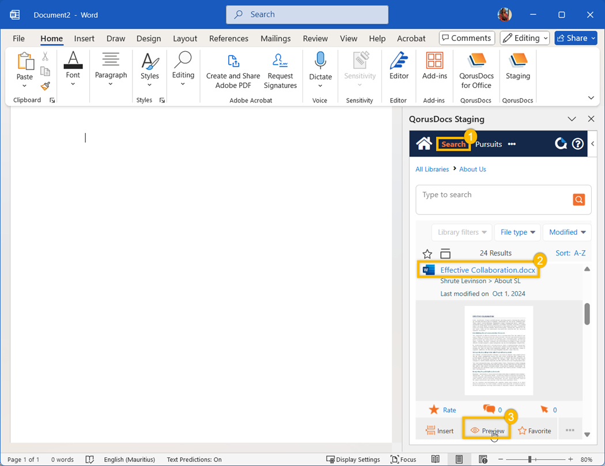Go to QorusDocs home icon
Image resolution: width=605 pixels, height=466 pixels.
pos(424,144)
